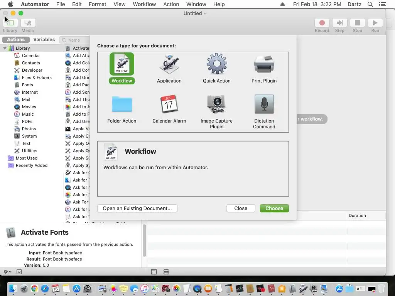Open the Workflow menu
This screenshot has width=395, height=296.
(x=144, y=4)
